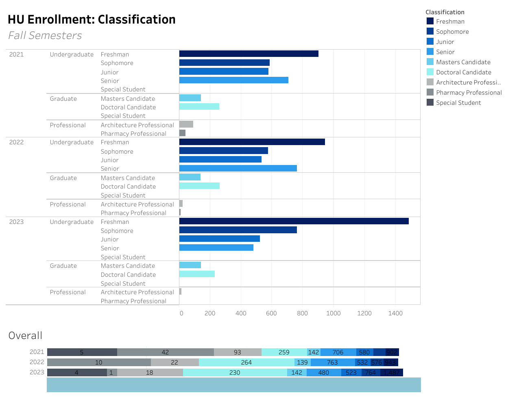Click the HU Enrollment: Classification title

coord(92,20)
